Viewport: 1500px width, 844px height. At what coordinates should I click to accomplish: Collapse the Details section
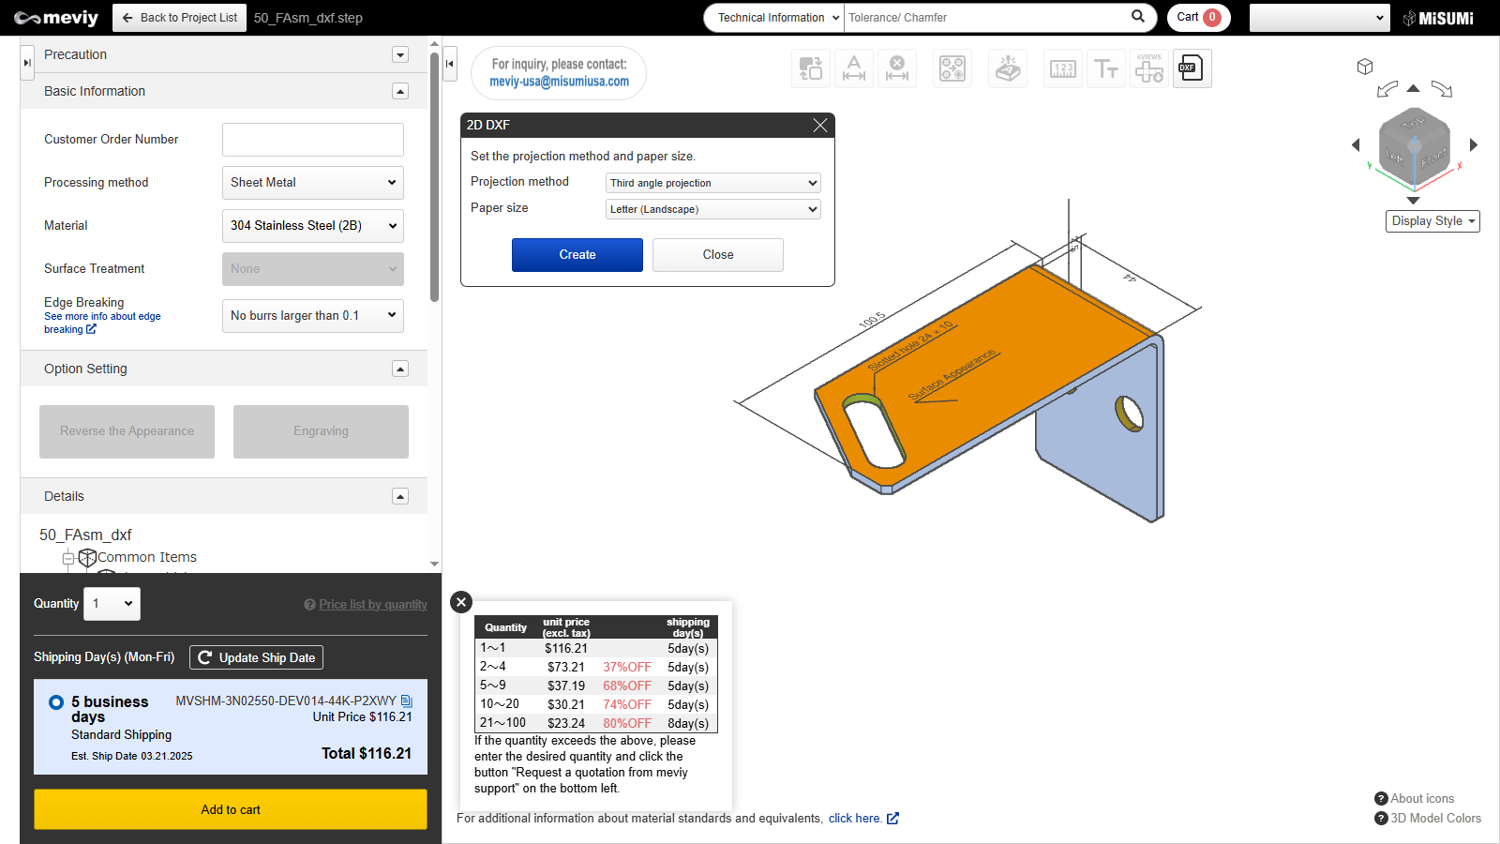[400, 496]
